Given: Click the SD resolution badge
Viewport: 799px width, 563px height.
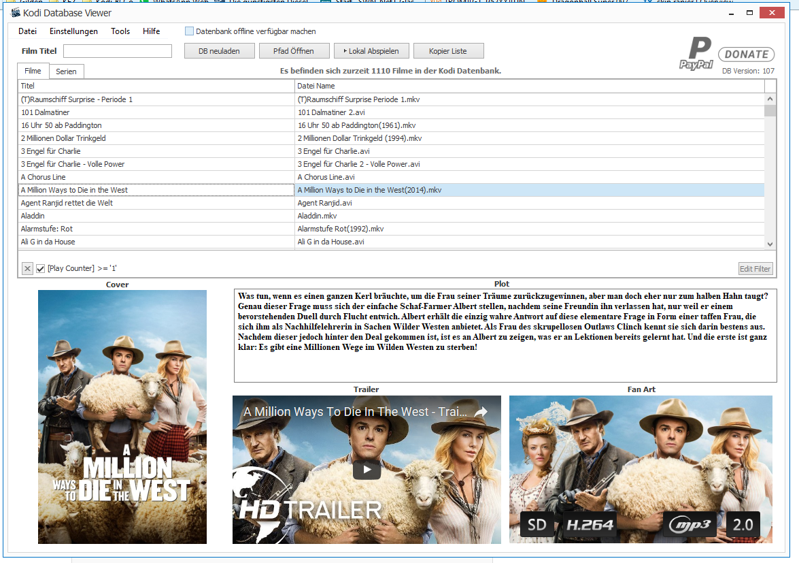Looking at the screenshot, I should [537, 525].
